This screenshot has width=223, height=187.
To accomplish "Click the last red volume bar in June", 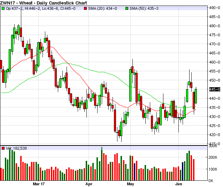I will [x=194, y=170].
